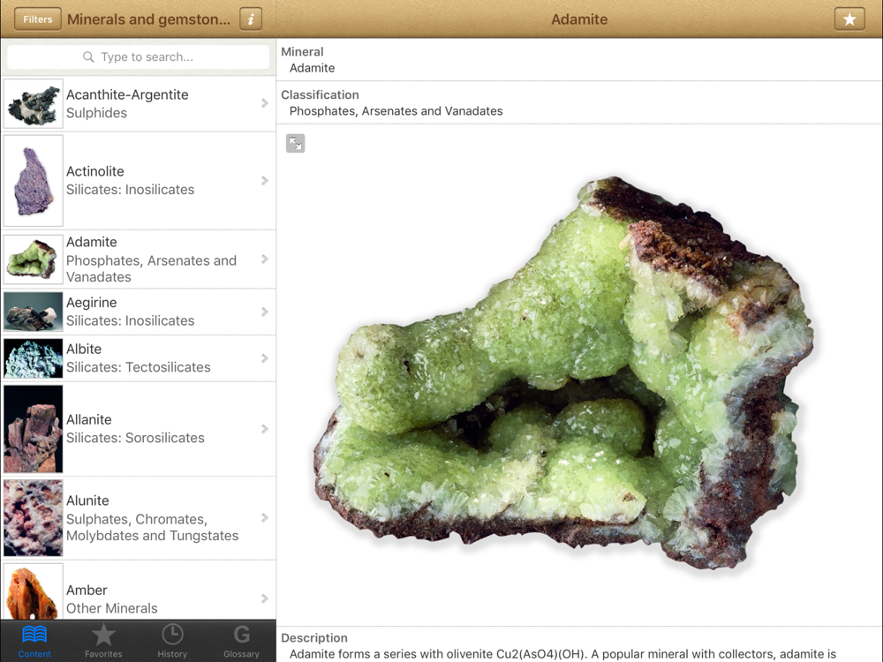Select the Allanite thumbnail image

point(34,429)
